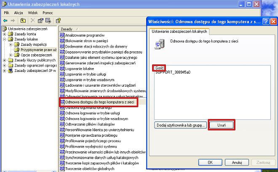Confirm the dialog with OK
The image size is (278, 172).
point(210,162)
